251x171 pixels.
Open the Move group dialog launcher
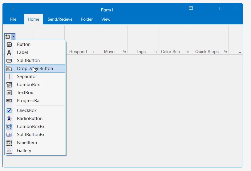(124, 51)
